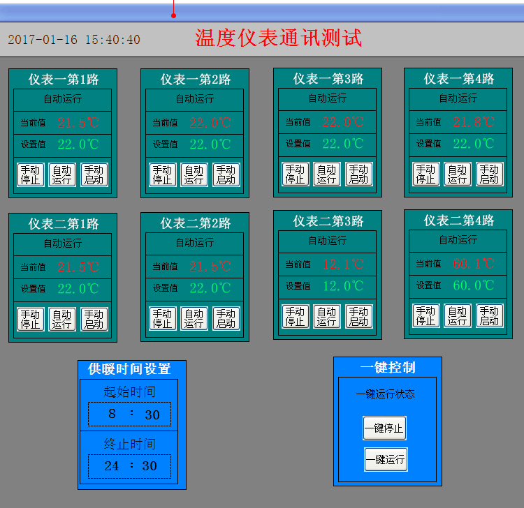Click 手动启动 in 仪表一第4路 panel
The height and width of the screenshot is (508, 524).
point(490,174)
